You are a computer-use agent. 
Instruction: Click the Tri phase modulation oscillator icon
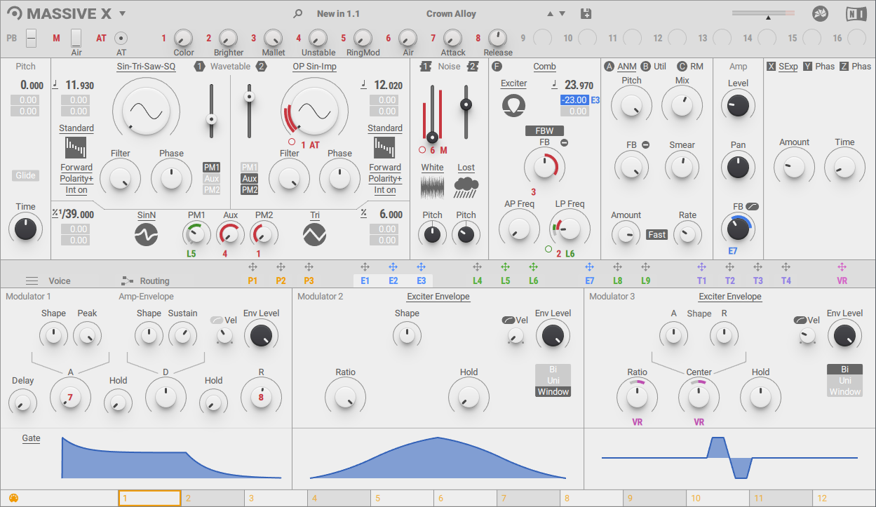[315, 234]
